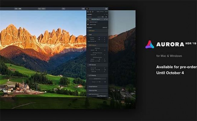Screen dimensions: 197x121
Task: Click the layer Opacity value
Action: 103,17
